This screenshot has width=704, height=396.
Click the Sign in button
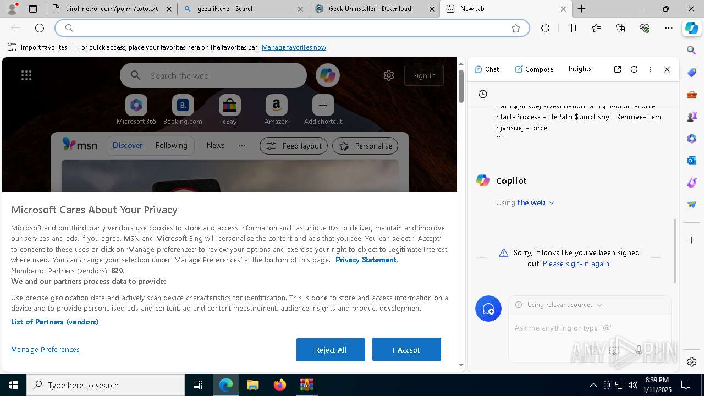[x=424, y=75]
